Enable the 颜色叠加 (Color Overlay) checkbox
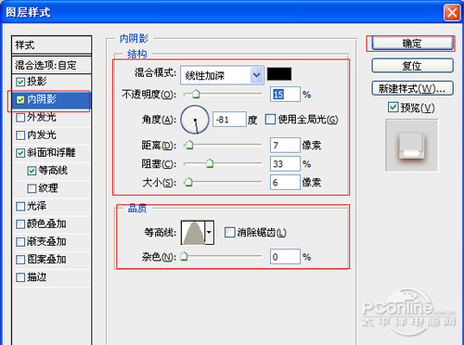464x345 pixels. [x=20, y=224]
